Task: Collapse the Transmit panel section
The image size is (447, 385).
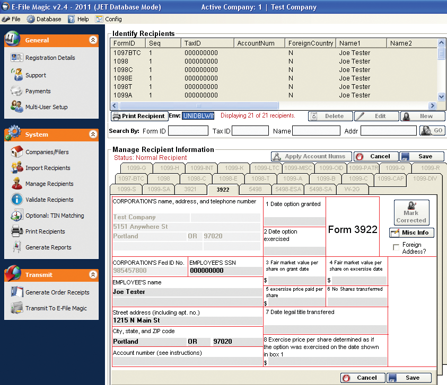Action: (93, 275)
